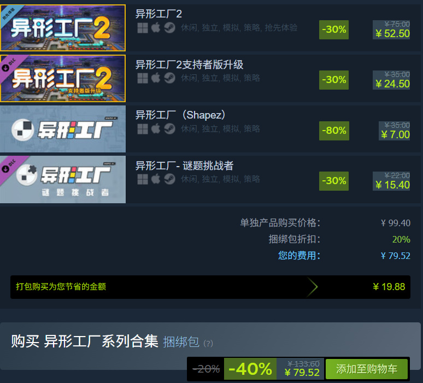Open 异形工厂2 title link
423x383 pixels.
158,14
